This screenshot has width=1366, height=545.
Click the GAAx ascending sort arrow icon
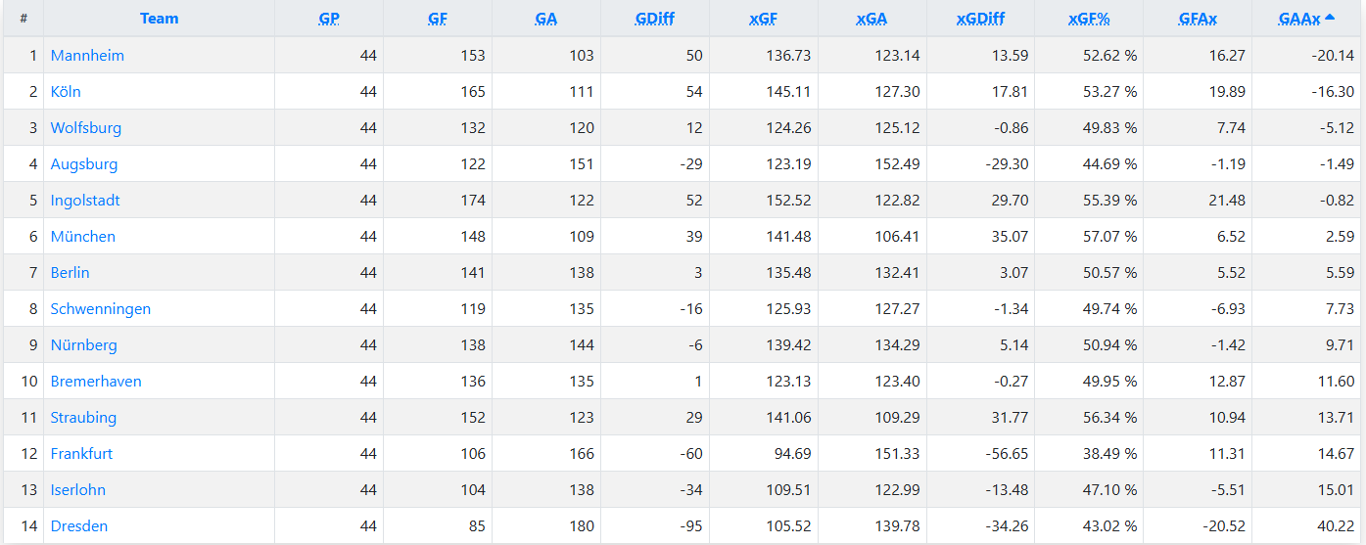[x=1330, y=18]
